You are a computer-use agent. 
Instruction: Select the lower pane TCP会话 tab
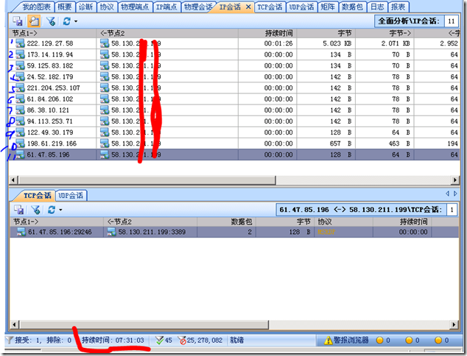pyautogui.click(x=38, y=196)
